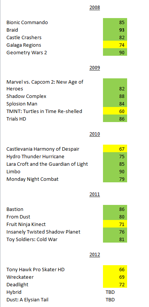Click the Toy Soldiers: Cold War name
The image size is (149, 307).
coord(32,240)
